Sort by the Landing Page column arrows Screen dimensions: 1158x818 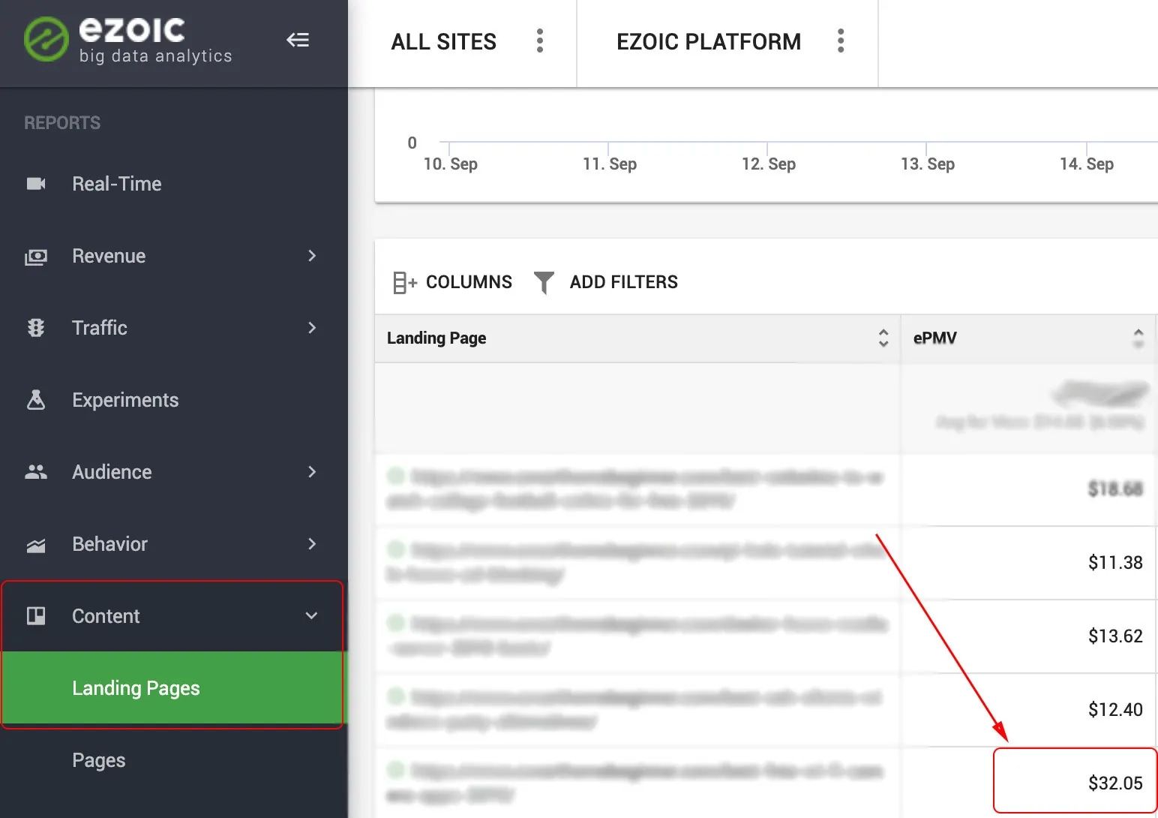click(883, 338)
